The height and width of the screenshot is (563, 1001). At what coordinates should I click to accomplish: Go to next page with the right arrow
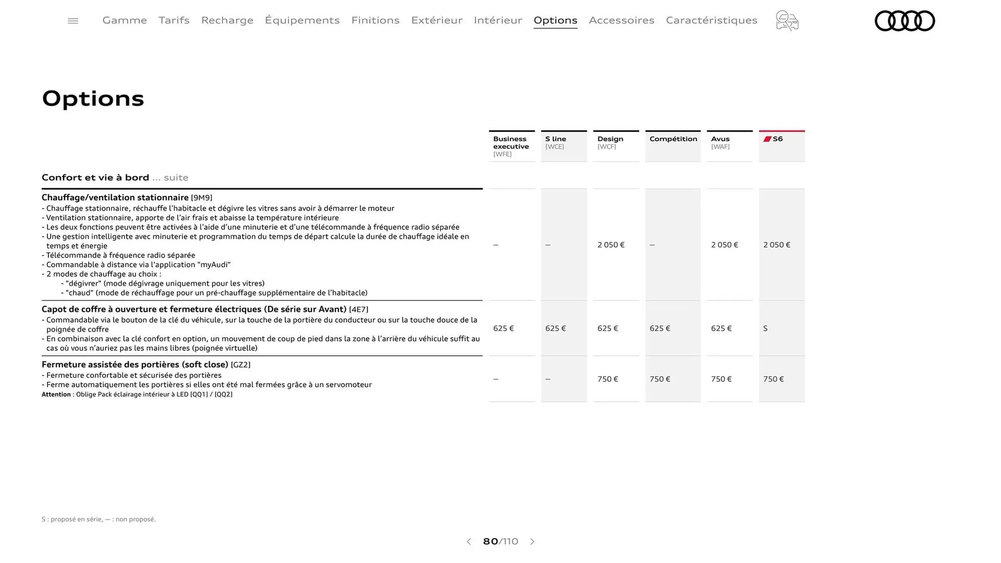[532, 542]
